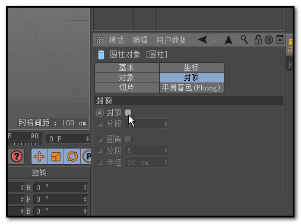Switch to the 对象 tab
Screen dimensions: 301x224
(x=127, y=78)
